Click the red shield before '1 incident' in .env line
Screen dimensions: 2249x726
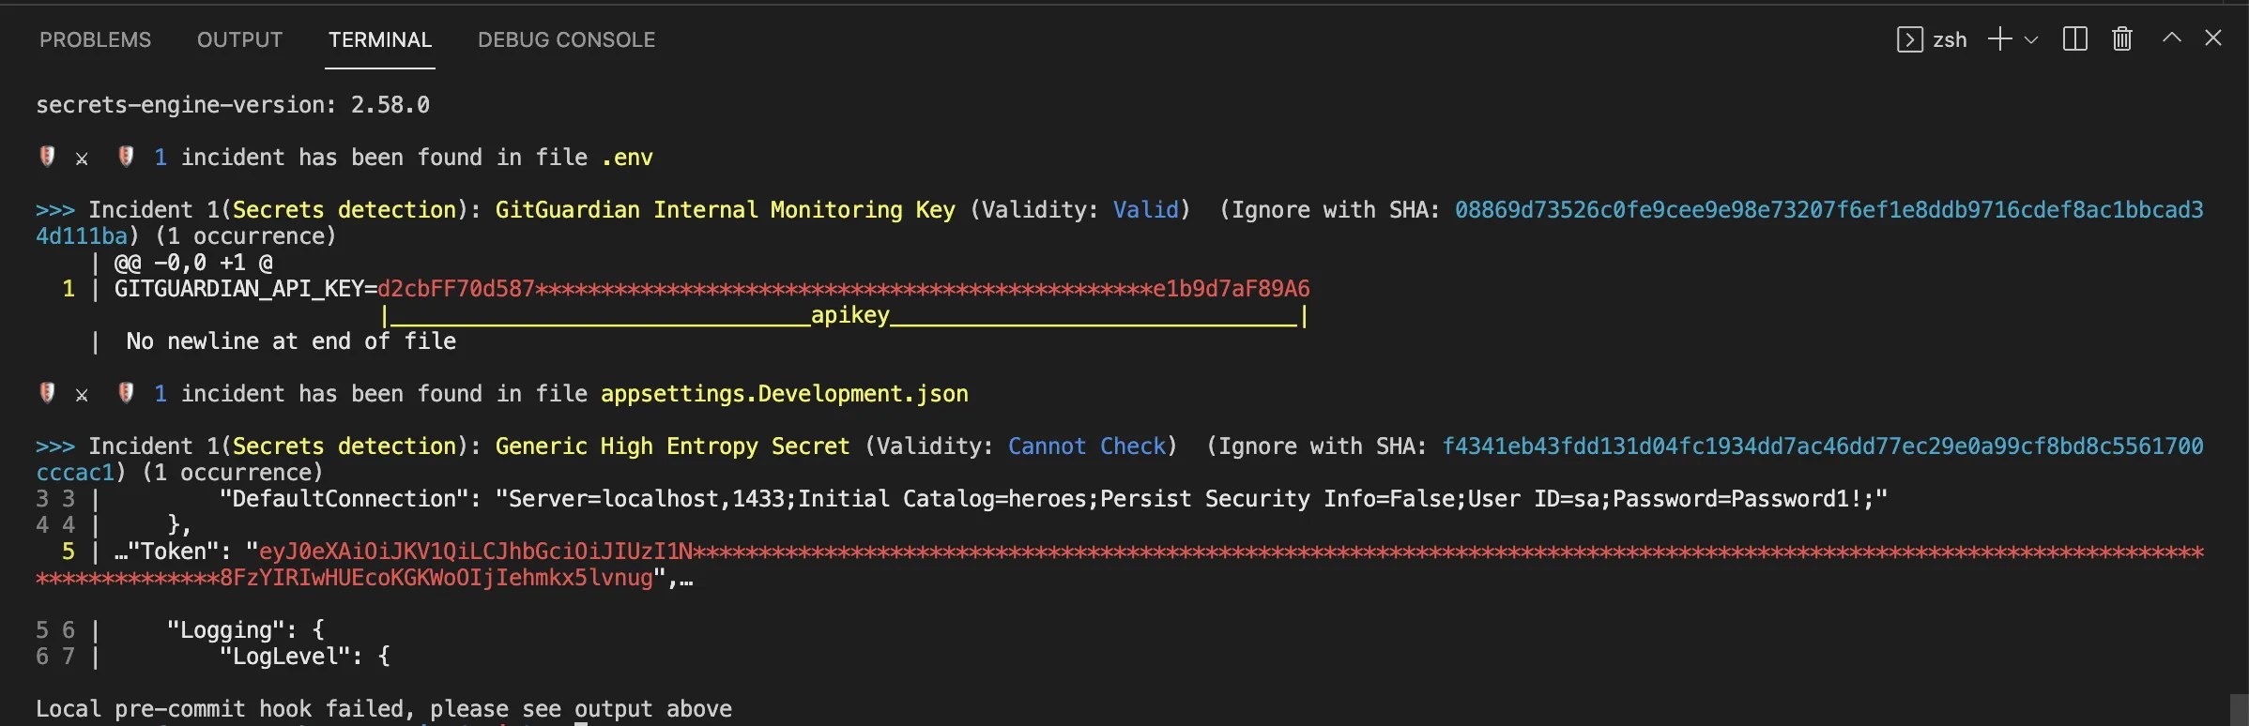point(126,157)
